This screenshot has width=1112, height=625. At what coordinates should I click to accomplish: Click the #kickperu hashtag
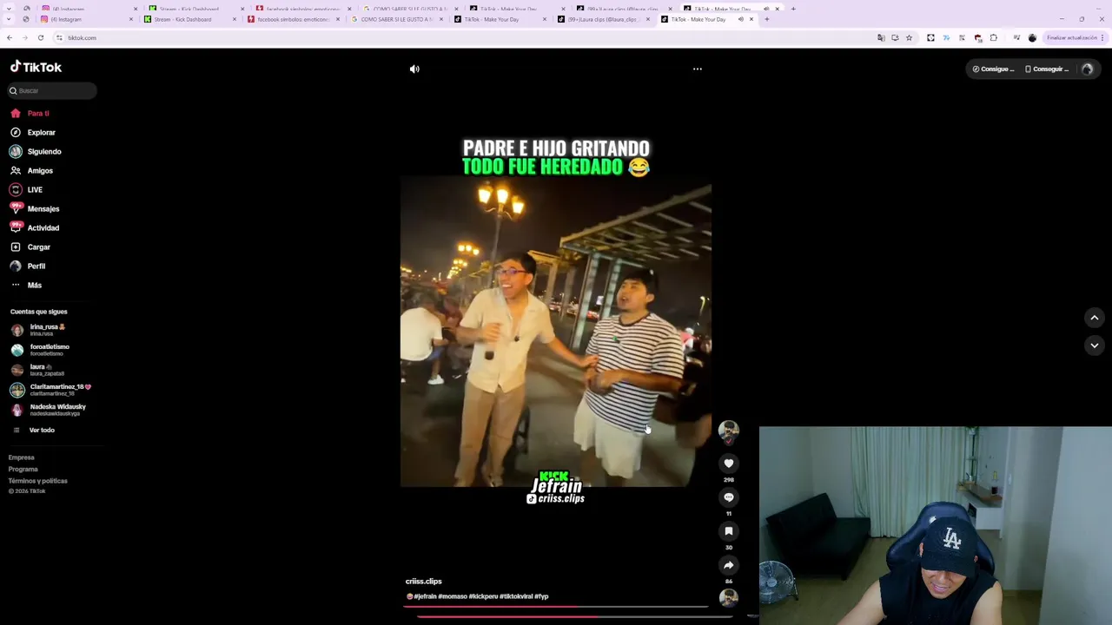(483, 596)
